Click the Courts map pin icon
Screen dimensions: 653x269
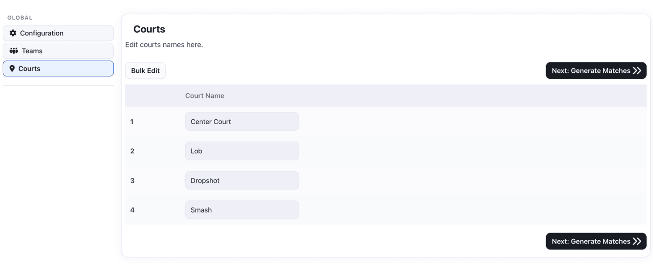click(12, 68)
